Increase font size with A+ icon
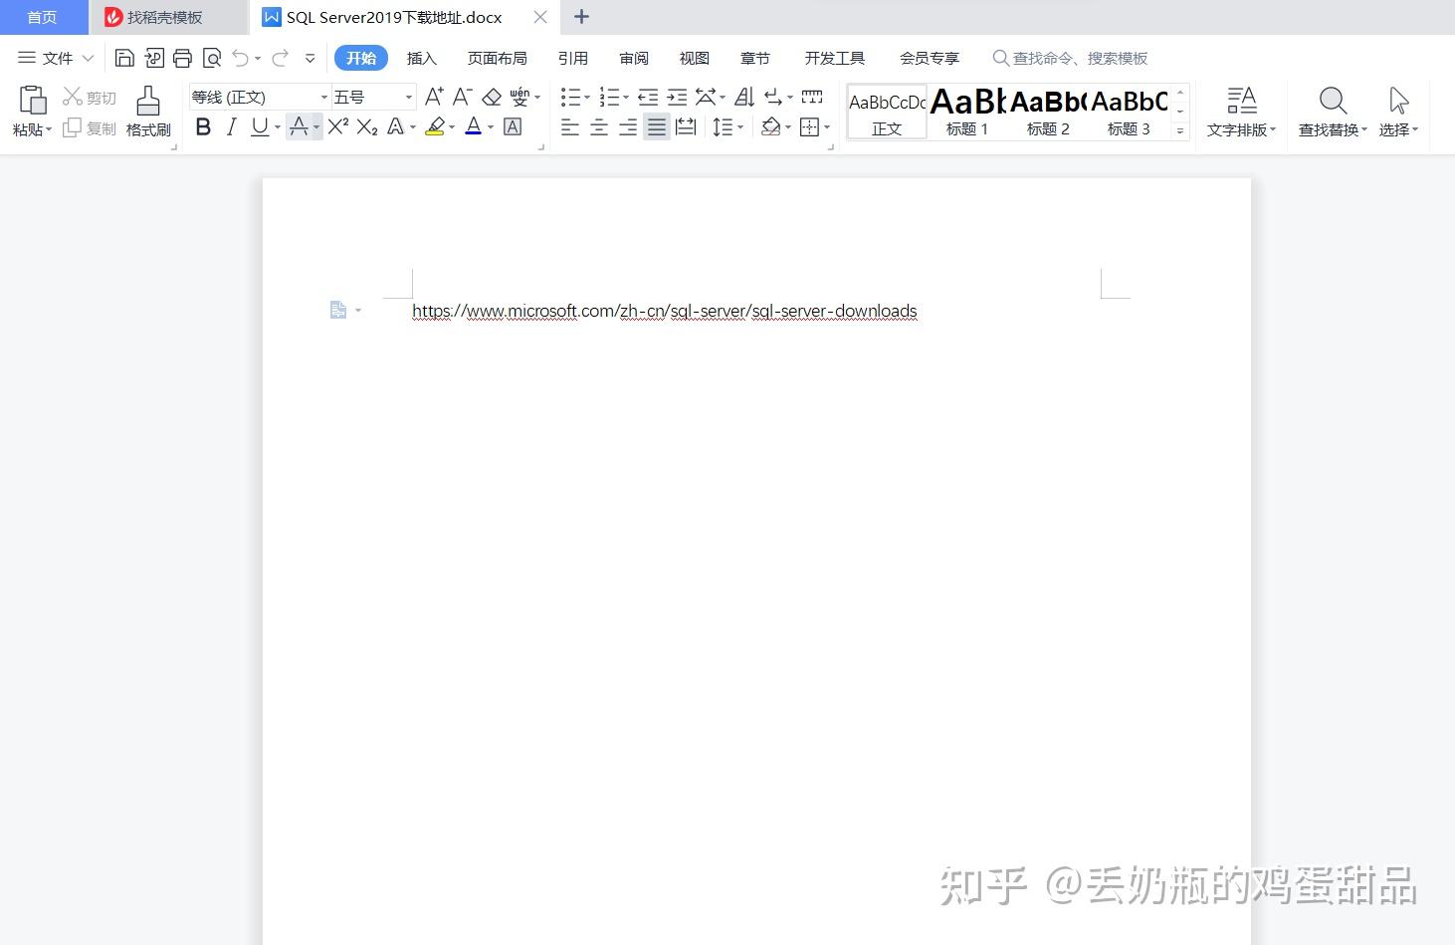 (x=434, y=97)
